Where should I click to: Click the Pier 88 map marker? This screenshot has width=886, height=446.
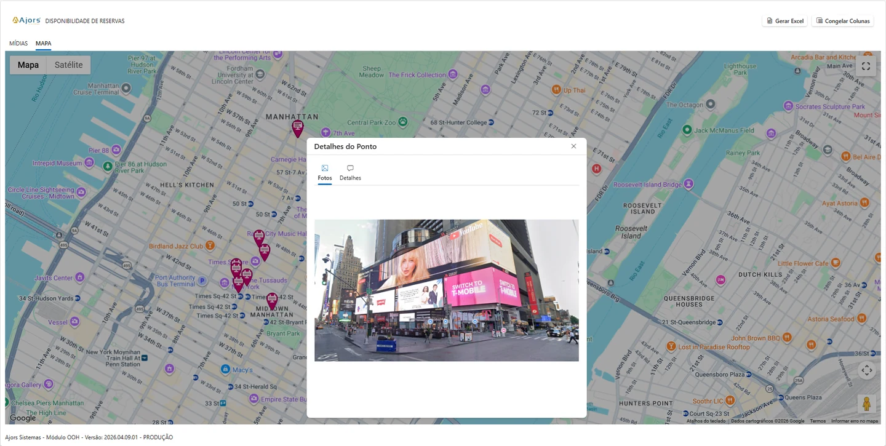(116, 150)
